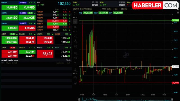This screenshot has height=101, width=180.
Task: Open the hamburger menu at chart top right
Action: tap(178, 13)
